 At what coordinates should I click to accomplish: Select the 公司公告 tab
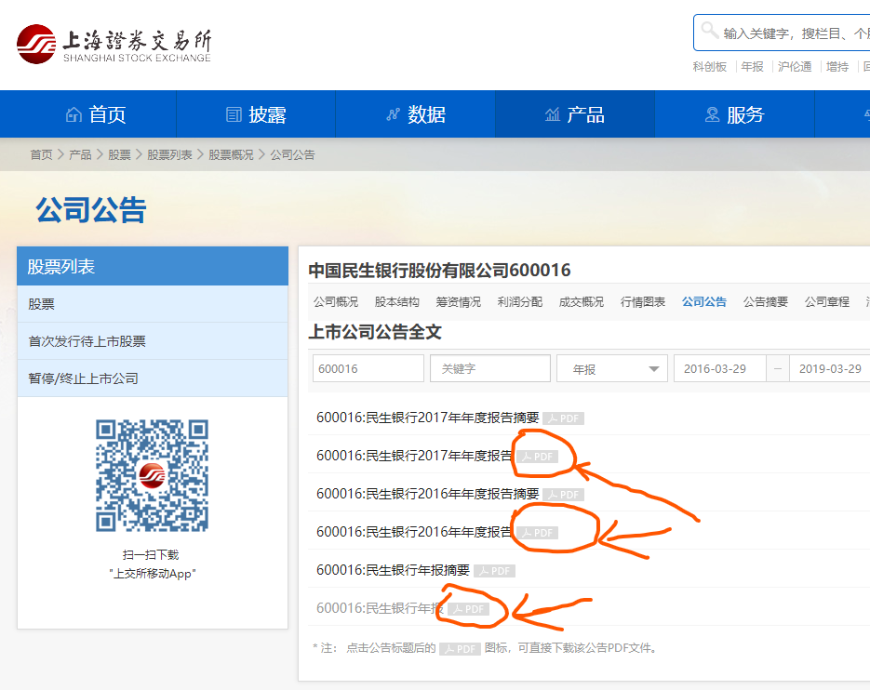tap(704, 301)
